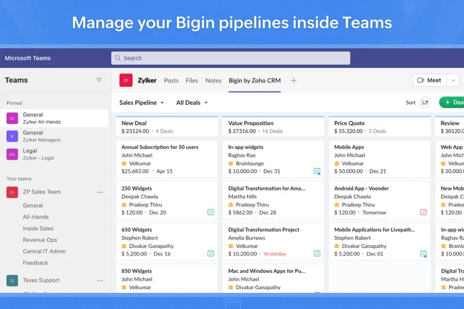Image resolution: width=464 pixels, height=309 pixels.
Task: Click crown icon on Annual Subscription card
Action: point(124,163)
